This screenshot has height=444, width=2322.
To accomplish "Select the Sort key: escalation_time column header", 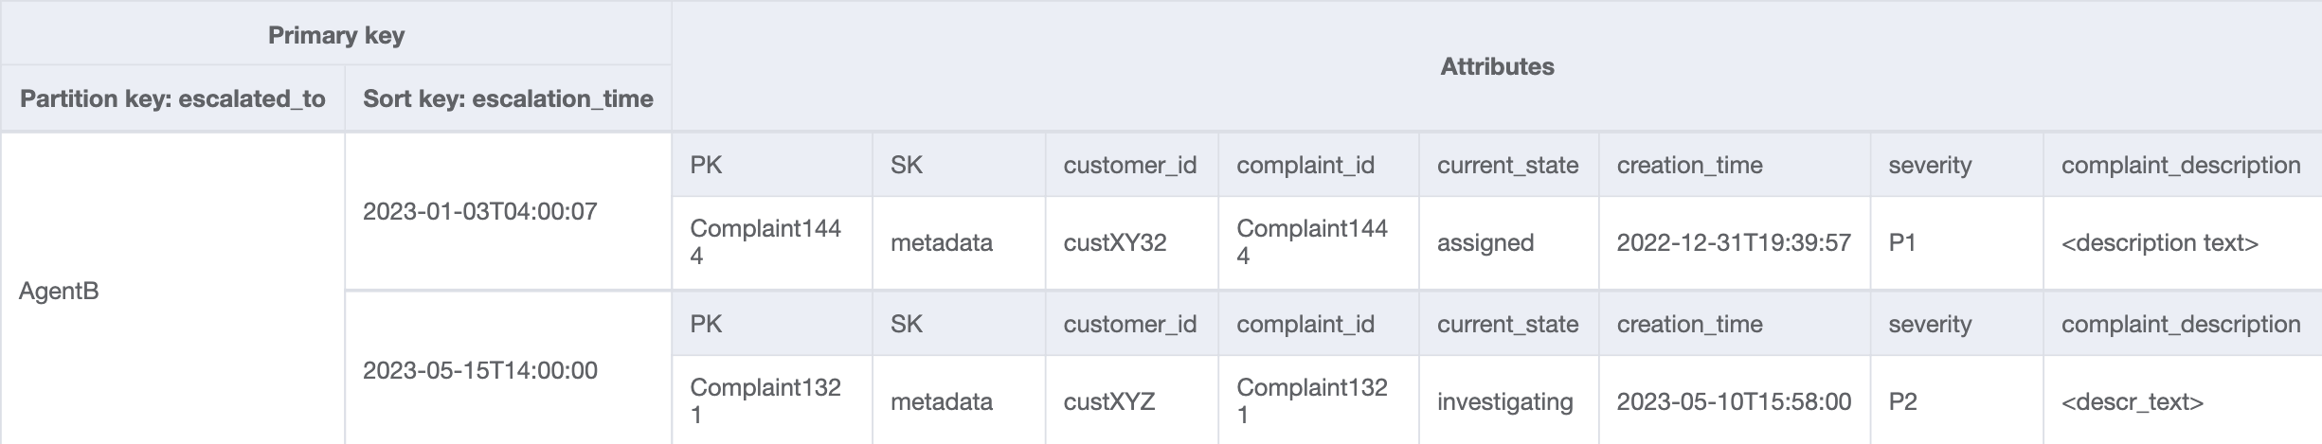I will 508,98.
